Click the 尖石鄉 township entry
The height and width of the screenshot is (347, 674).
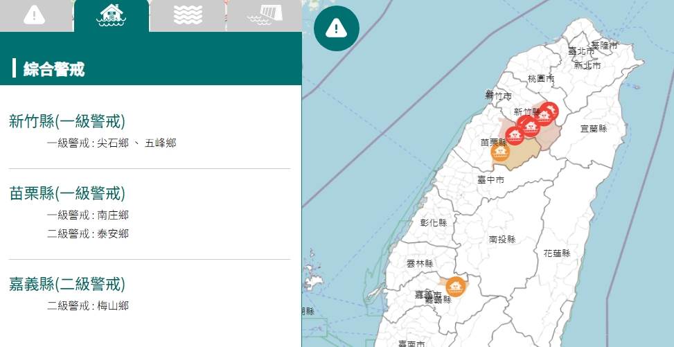pos(113,143)
